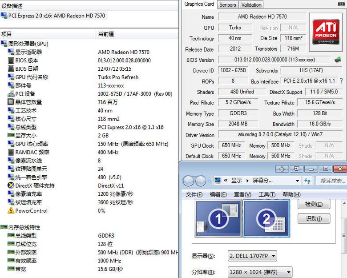347x278 pixels.
Task: Click the « breadcrumb chevron in address bar
Action: [x=226, y=181]
